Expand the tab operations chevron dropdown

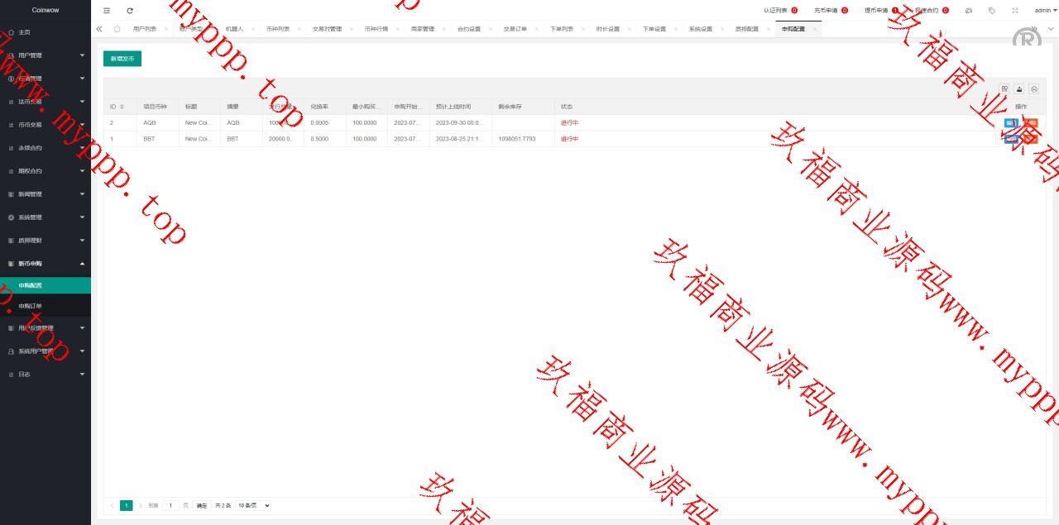(1051, 29)
